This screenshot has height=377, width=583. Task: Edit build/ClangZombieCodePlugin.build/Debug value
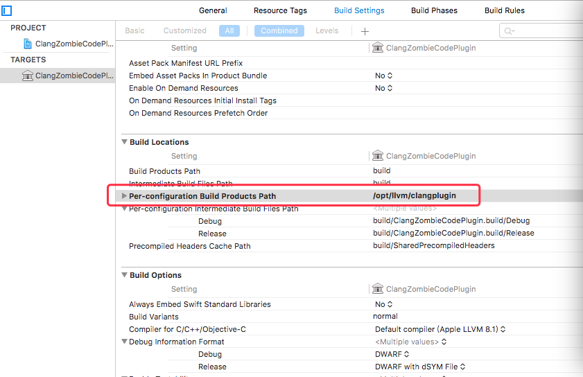[451, 220]
